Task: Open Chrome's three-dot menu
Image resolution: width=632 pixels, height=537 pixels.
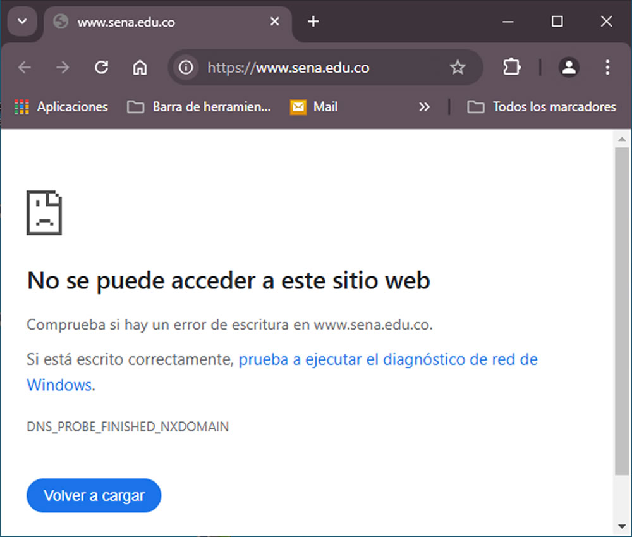Action: 607,68
